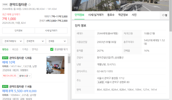Click the listing panel scrollbar thumb
The width and height of the screenshot is (172, 100).
[69, 60]
